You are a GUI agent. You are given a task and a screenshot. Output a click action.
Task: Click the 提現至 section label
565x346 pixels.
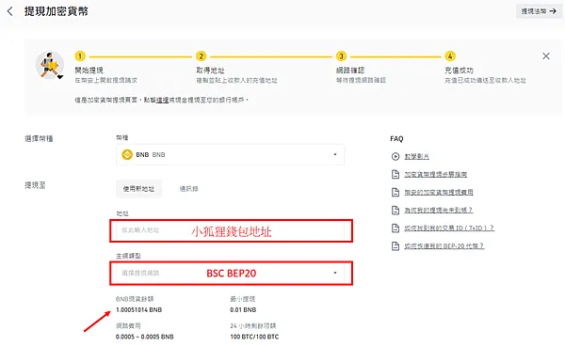35,185
